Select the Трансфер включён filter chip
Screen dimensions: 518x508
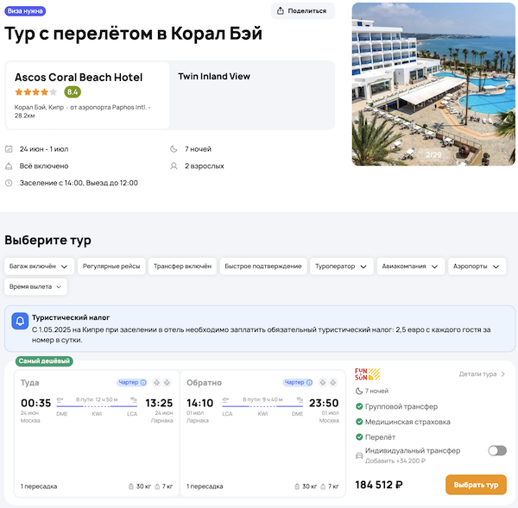tap(182, 267)
